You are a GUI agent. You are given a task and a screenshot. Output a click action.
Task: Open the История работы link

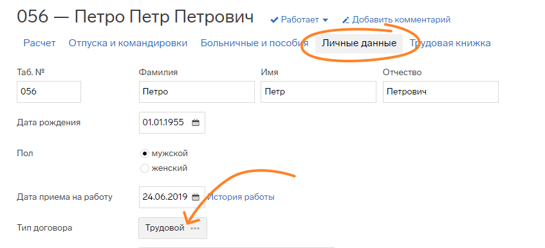(x=241, y=197)
